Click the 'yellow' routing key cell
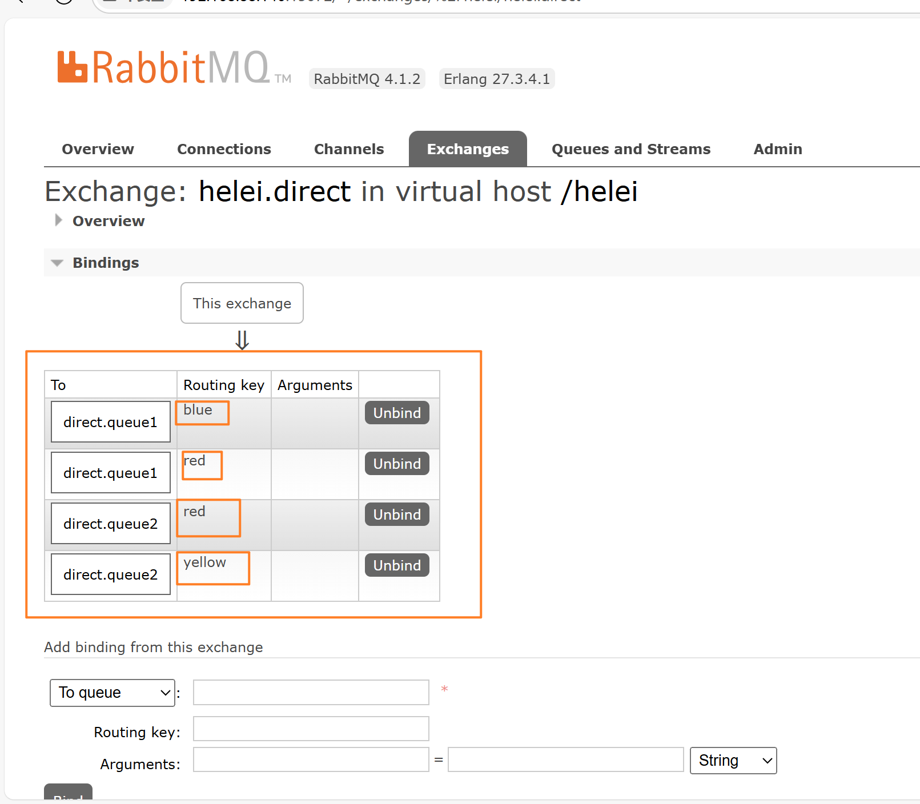 click(x=224, y=576)
